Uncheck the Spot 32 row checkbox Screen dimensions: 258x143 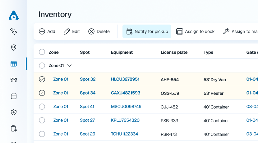point(42,79)
